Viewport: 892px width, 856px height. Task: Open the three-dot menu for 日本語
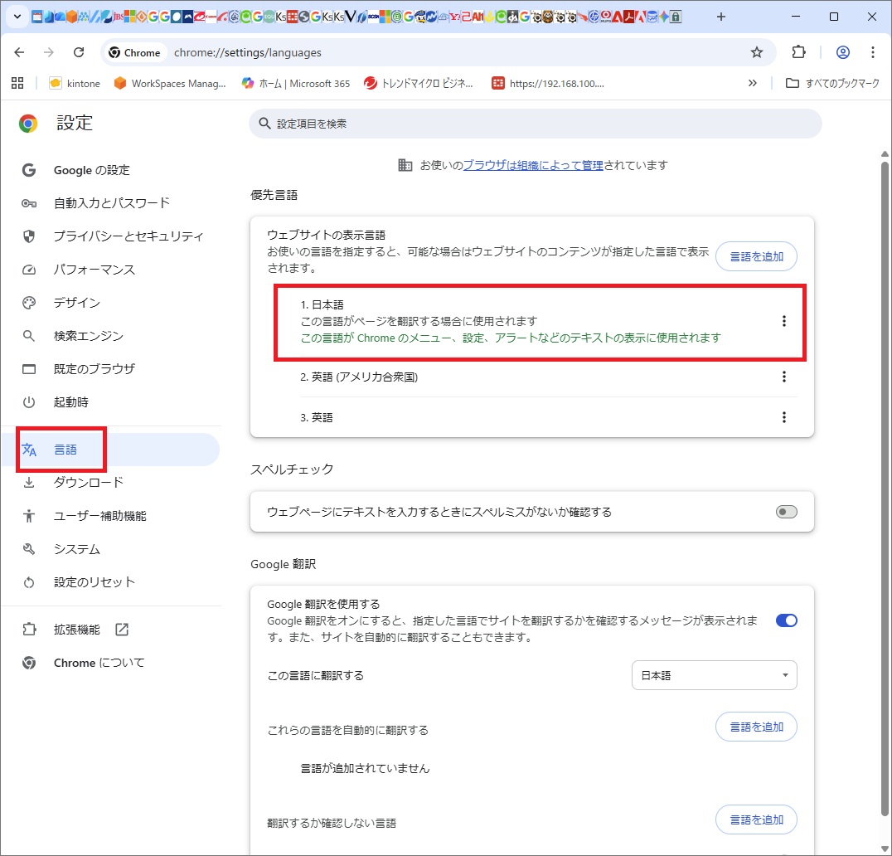tap(783, 321)
